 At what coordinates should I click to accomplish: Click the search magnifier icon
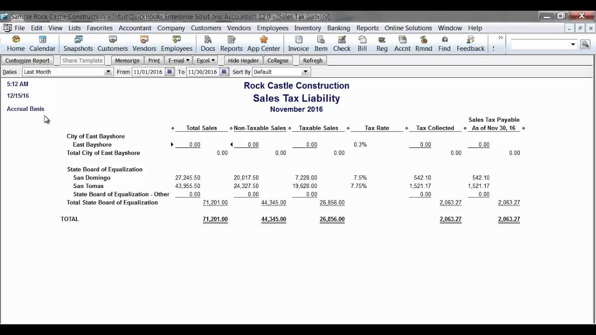[x=585, y=44]
